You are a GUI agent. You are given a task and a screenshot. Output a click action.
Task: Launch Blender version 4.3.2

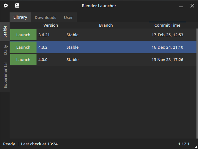tap(24, 47)
